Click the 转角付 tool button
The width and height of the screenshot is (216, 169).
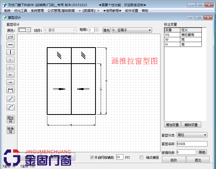click(10, 130)
